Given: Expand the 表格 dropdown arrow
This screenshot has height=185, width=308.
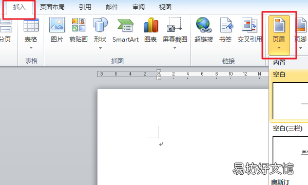Looking at the screenshot, I should pos(31,48).
